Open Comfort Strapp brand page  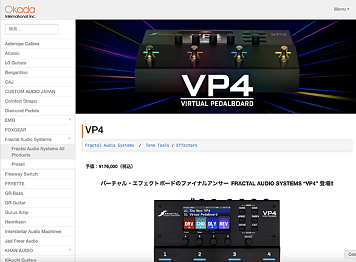[x=21, y=101]
